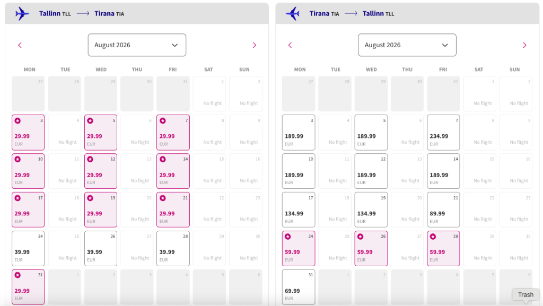543x306 pixels.
Task: Choose return August 21 fare of 89.99 EUR
Action: (443, 209)
